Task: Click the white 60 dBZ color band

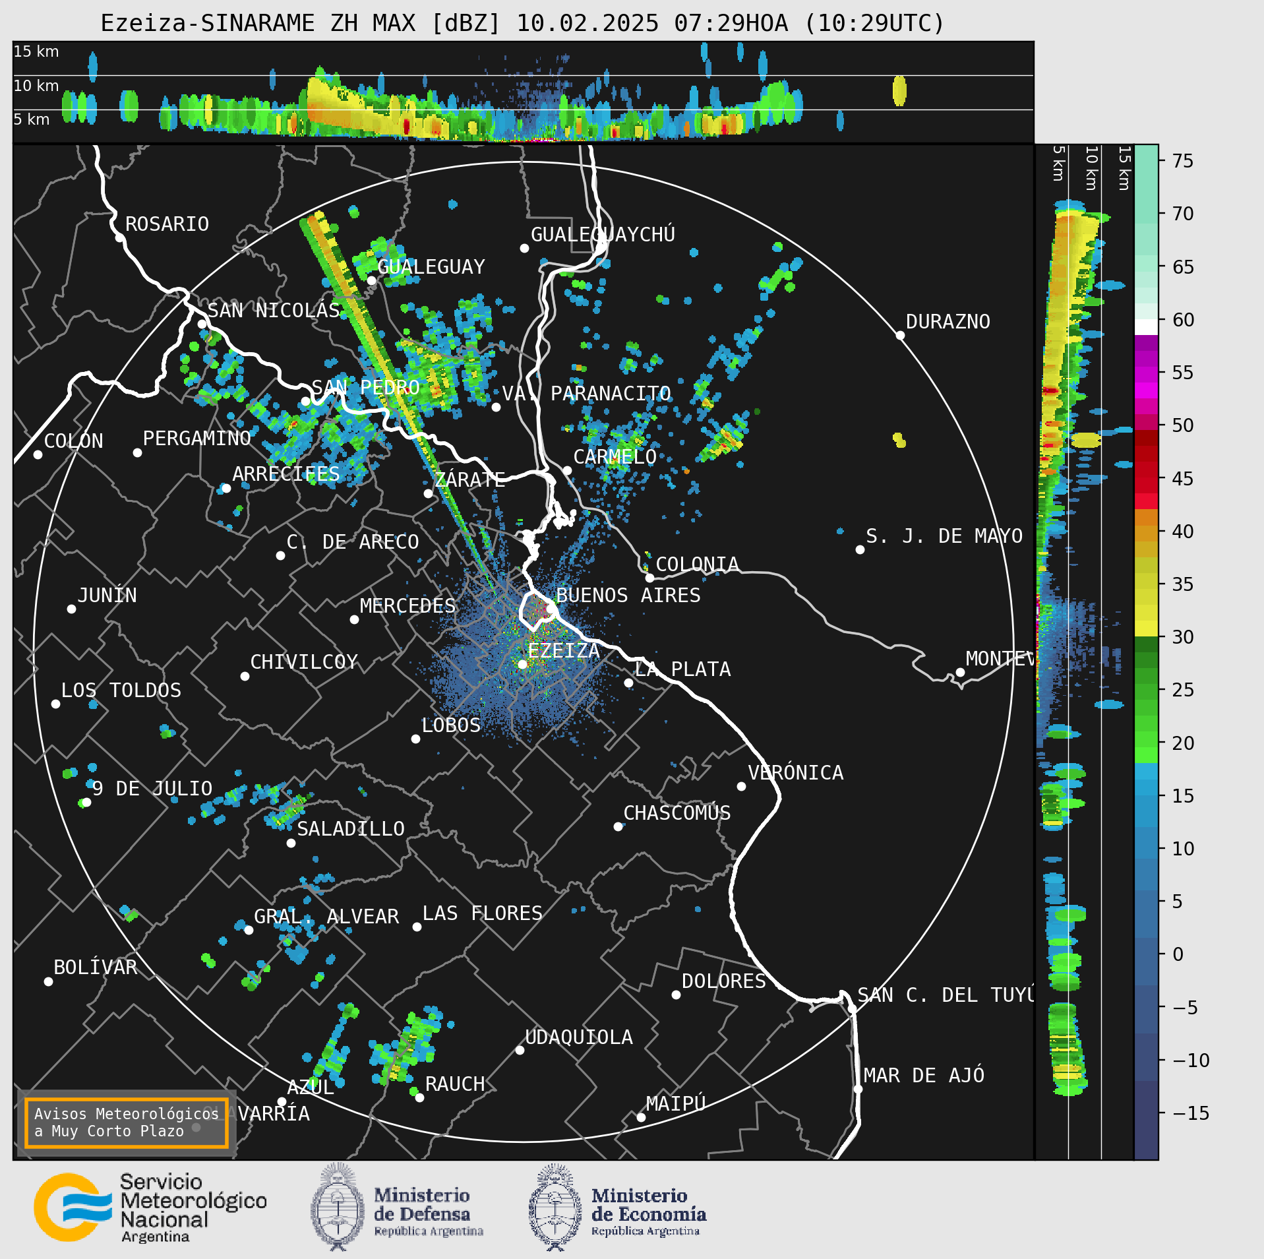Action: (1146, 327)
